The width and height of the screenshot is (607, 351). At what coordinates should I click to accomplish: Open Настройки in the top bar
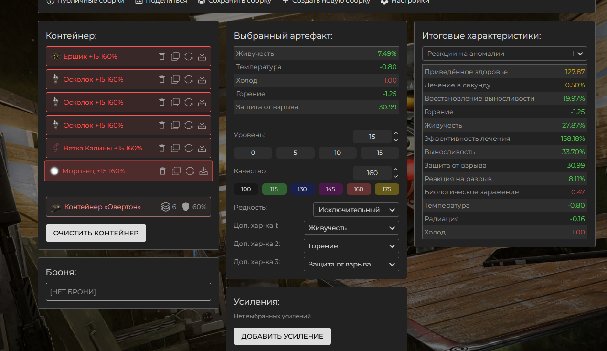(405, 1)
